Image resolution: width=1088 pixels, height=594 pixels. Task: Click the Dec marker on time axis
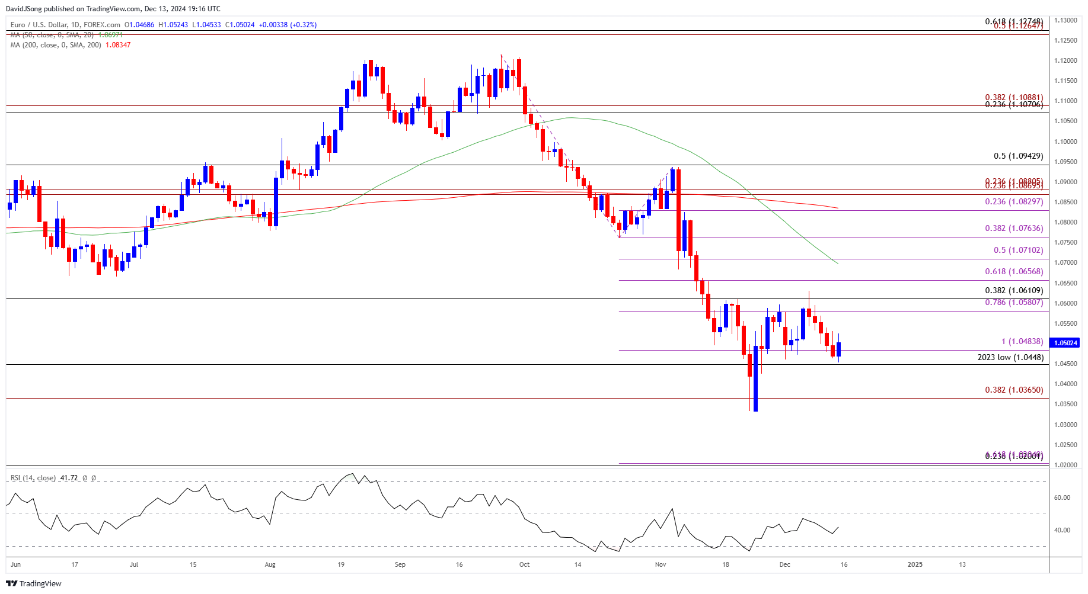click(x=784, y=564)
